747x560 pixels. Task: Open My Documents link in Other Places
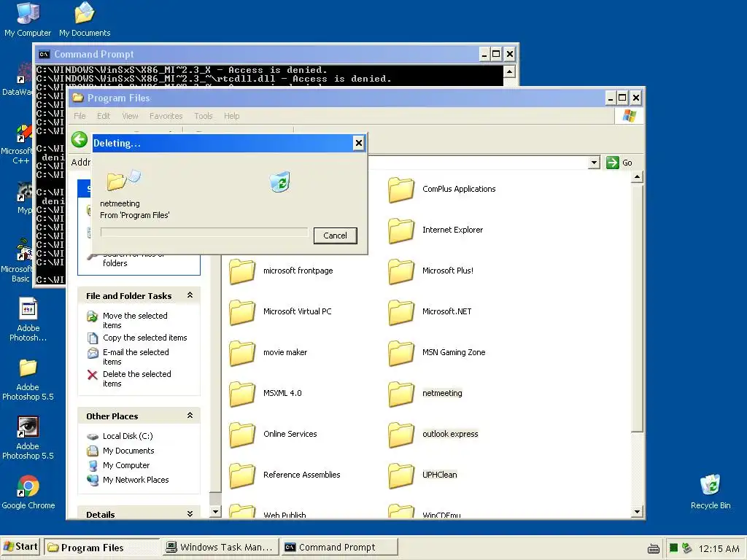[x=128, y=451]
